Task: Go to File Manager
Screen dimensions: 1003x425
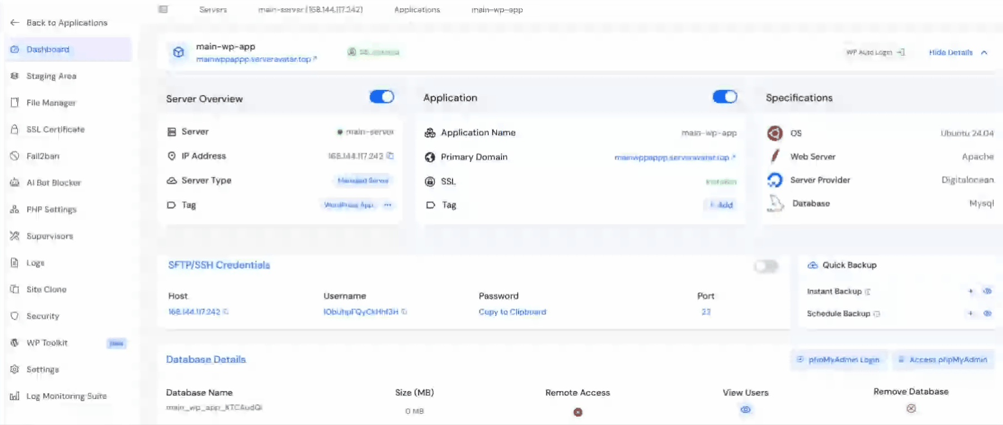Action: [51, 103]
